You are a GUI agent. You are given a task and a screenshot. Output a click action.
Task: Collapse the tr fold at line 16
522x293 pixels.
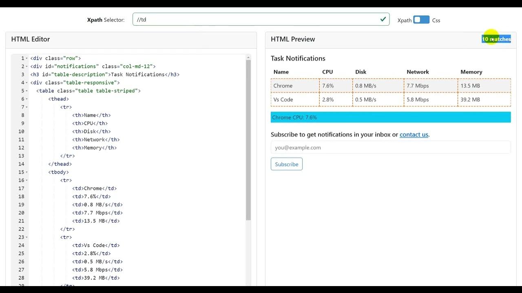27,180
